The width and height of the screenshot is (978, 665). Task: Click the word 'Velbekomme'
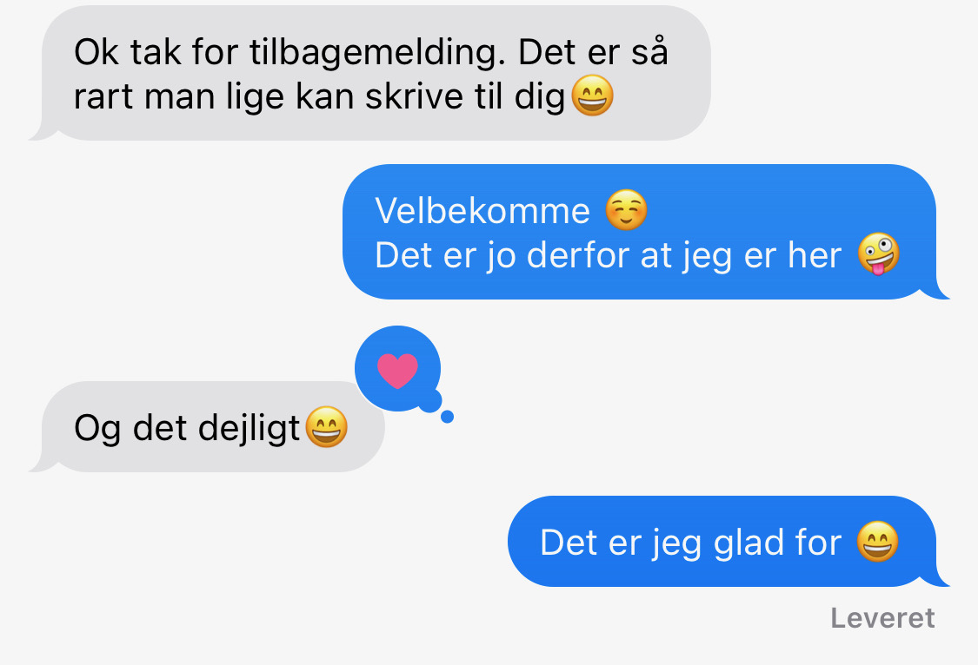pos(482,210)
